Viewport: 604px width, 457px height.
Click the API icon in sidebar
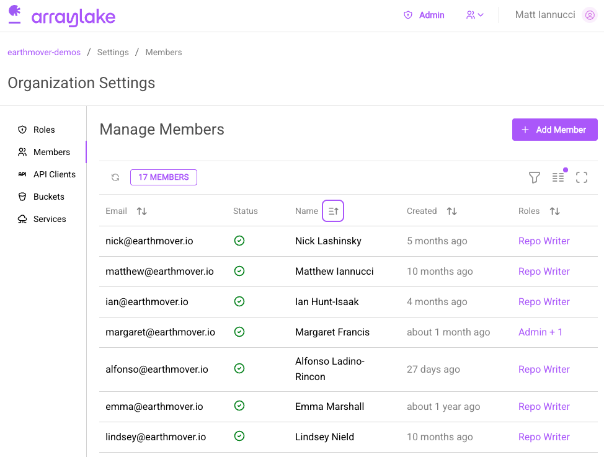pyautogui.click(x=22, y=174)
